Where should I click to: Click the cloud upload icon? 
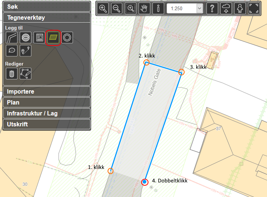[226, 8]
